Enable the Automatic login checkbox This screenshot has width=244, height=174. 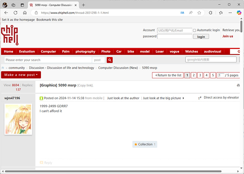click(194, 30)
